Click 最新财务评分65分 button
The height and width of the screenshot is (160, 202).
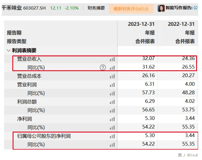click(131, 9)
